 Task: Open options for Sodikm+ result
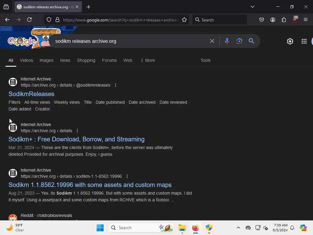(x=77, y=131)
